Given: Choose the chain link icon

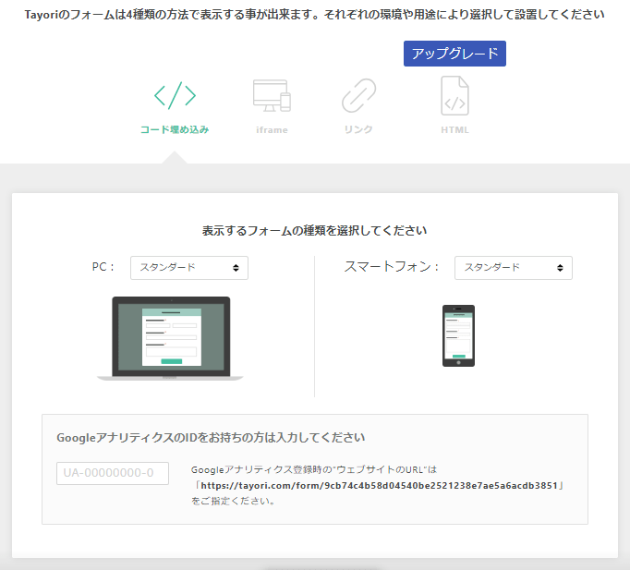Looking at the screenshot, I should point(358,95).
